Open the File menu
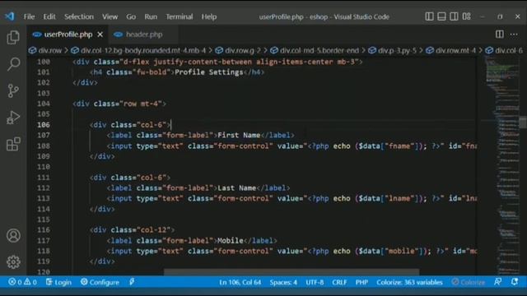This screenshot has height=296, width=527. [30, 16]
